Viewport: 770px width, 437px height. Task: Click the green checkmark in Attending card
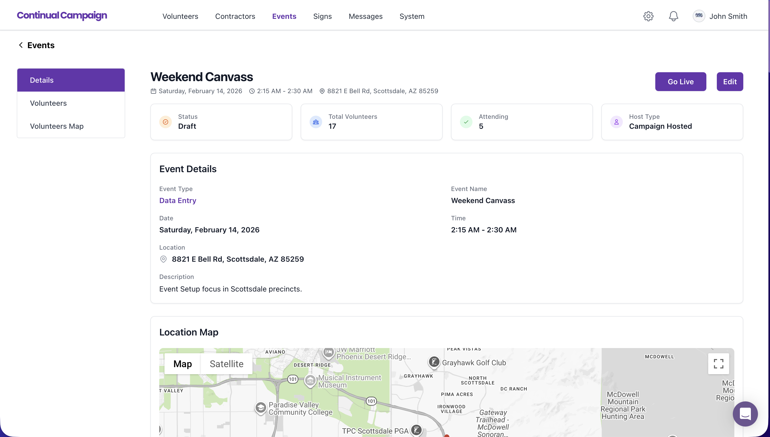(x=466, y=122)
